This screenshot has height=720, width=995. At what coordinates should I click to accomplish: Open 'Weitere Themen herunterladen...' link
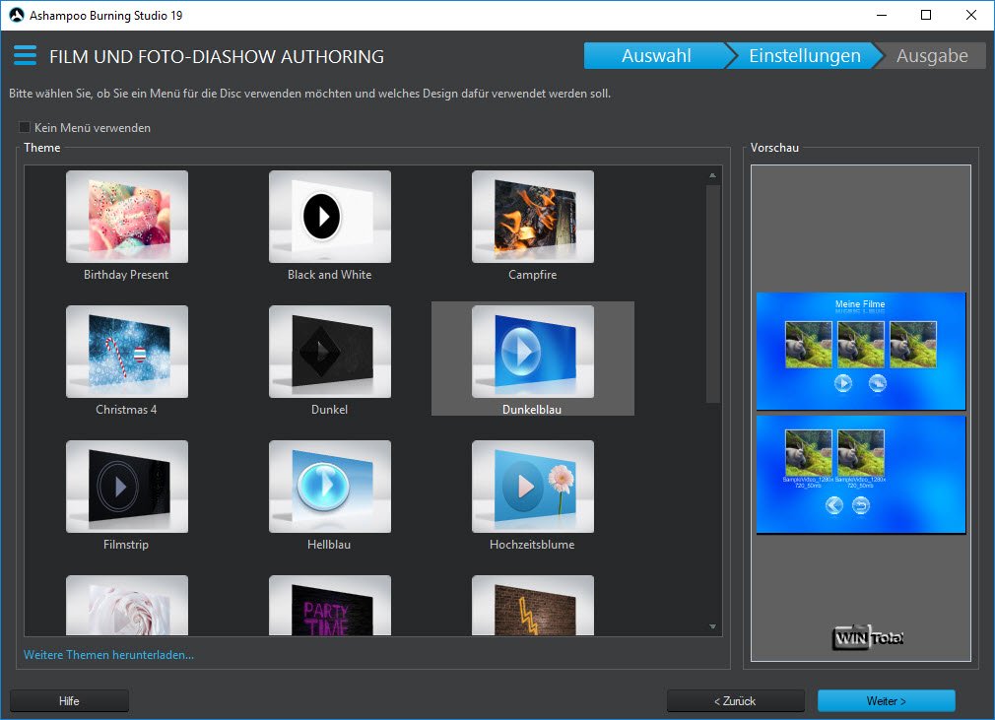coord(108,654)
